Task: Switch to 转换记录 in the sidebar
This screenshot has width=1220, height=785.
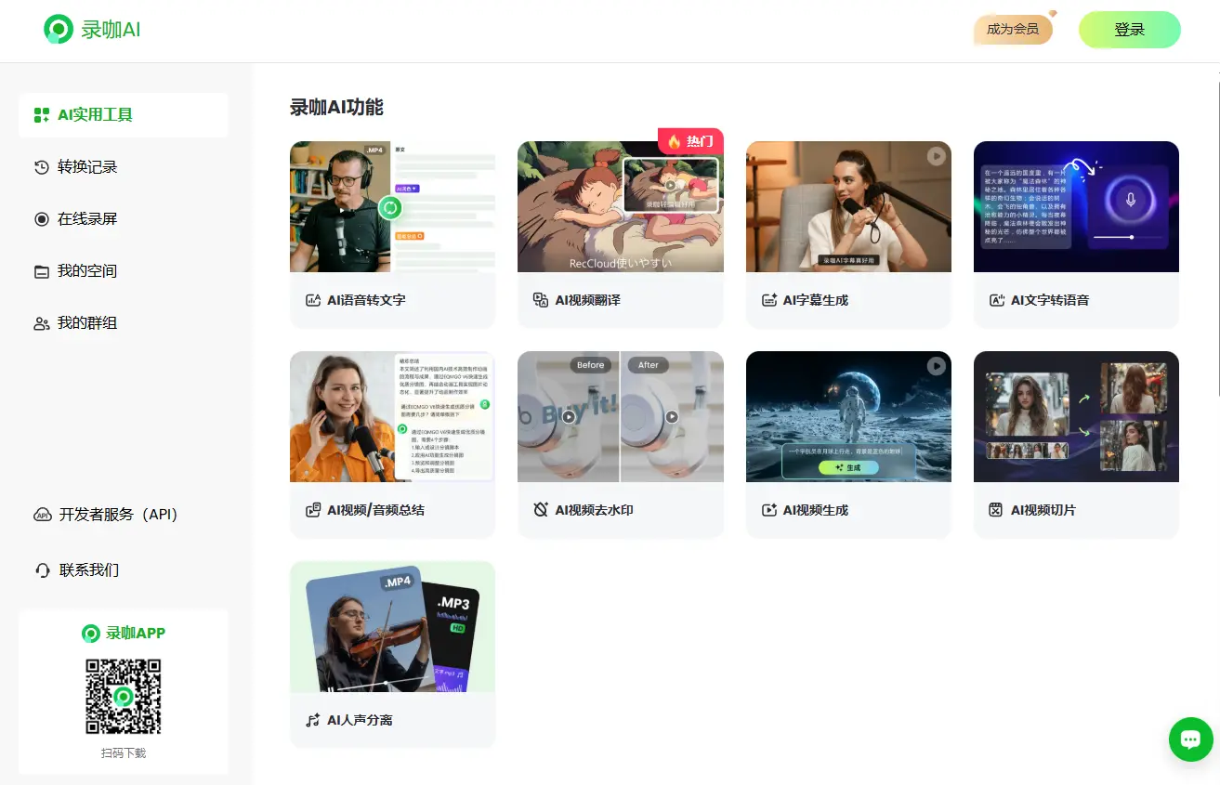Action: [x=86, y=167]
